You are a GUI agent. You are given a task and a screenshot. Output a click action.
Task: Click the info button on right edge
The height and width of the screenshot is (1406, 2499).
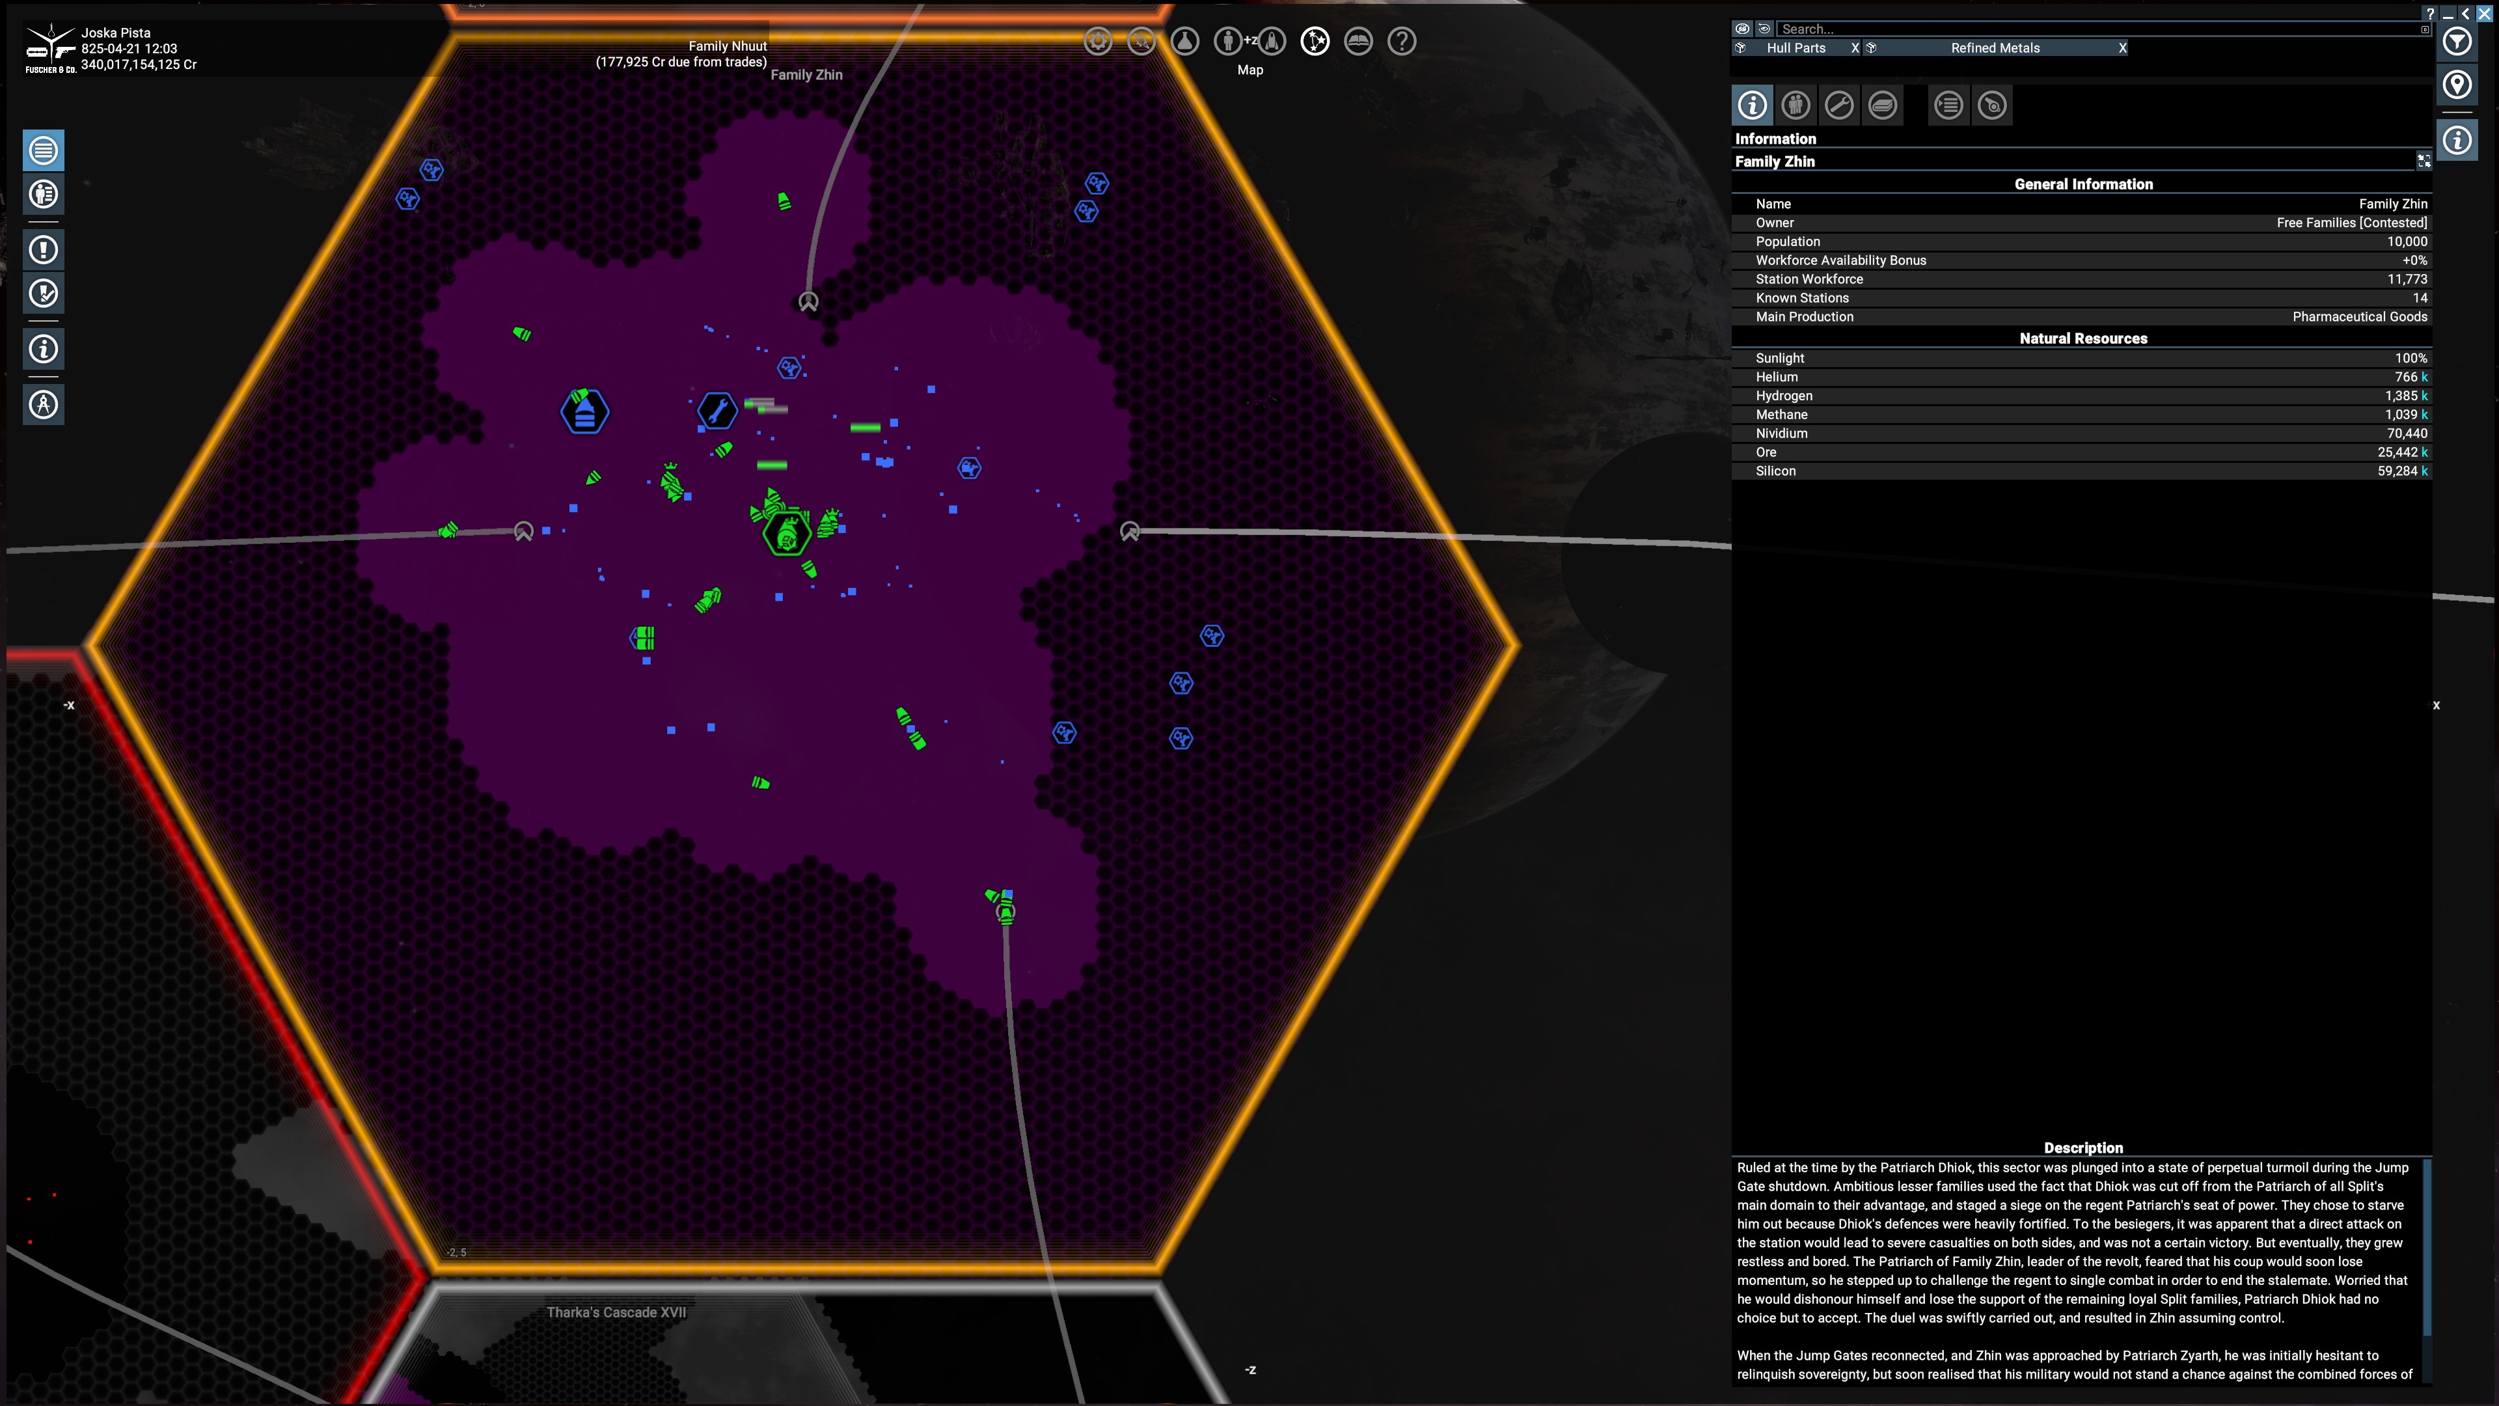click(2456, 141)
